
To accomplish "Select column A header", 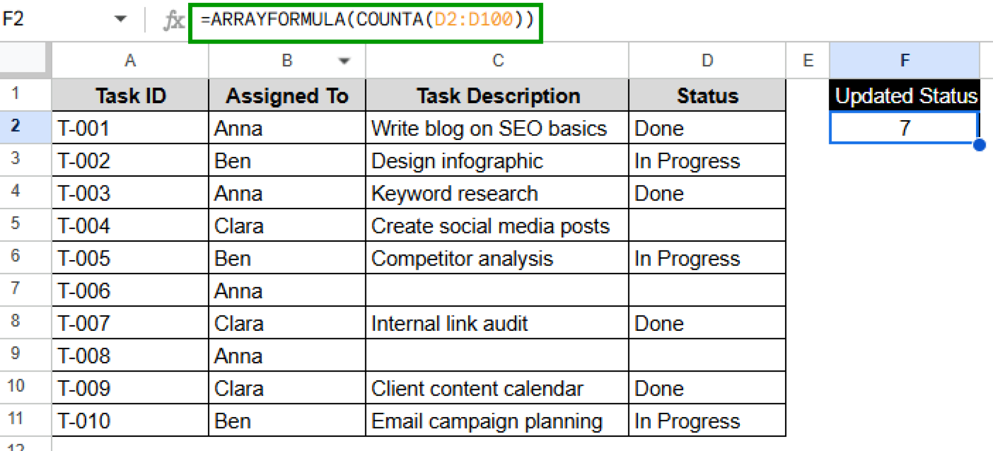I will click(x=129, y=61).
